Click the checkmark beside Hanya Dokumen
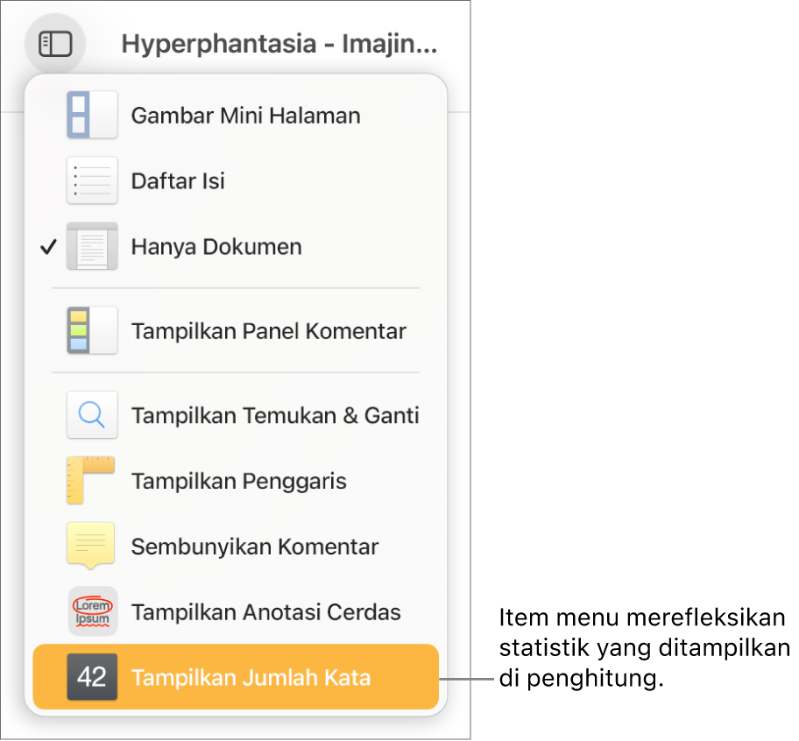799x741 pixels. [x=48, y=247]
